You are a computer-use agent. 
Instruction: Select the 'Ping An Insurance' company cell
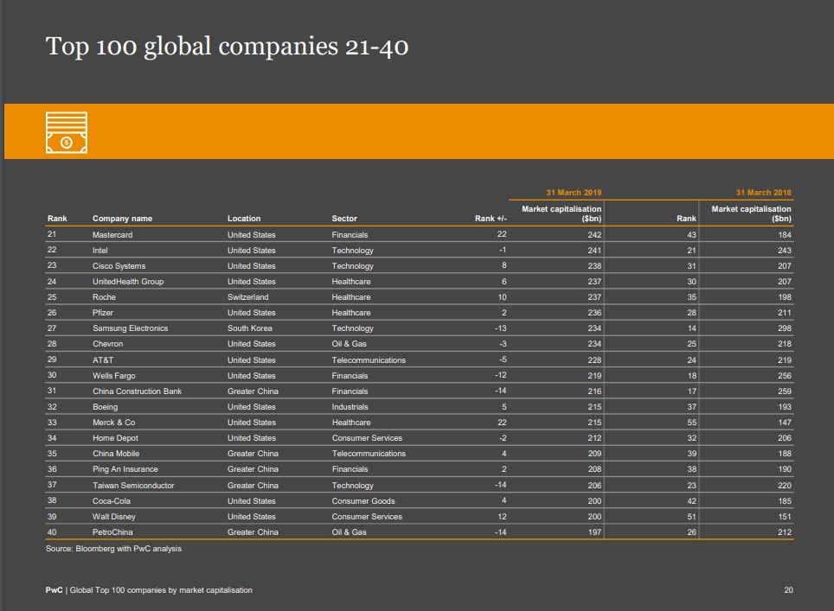click(125, 469)
